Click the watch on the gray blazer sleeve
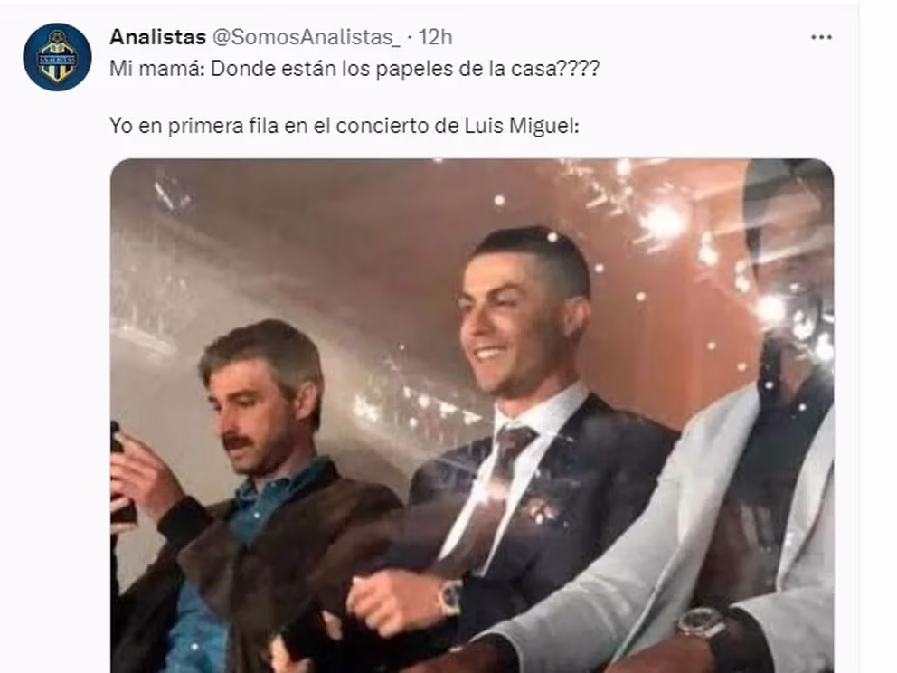The image size is (897, 673). pos(701,622)
